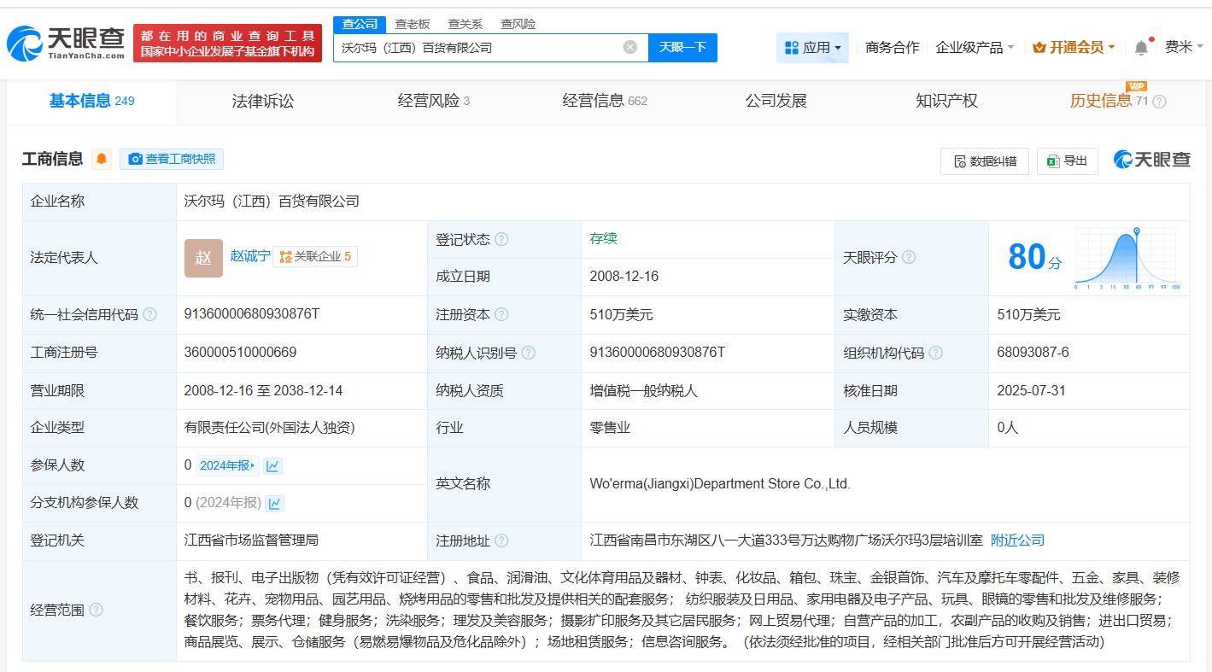Viewport: 1212px width, 672px height.
Task: Open the 开通会员 membership dropdown
Action: pyautogui.click(x=1074, y=48)
